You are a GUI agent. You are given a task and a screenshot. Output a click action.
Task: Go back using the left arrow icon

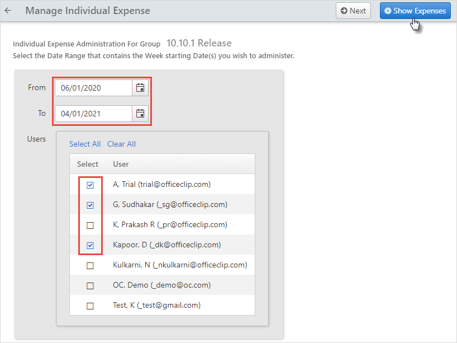(x=8, y=11)
